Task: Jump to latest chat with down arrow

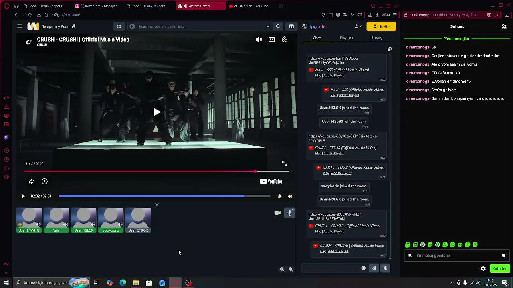Action: click(x=390, y=258)
